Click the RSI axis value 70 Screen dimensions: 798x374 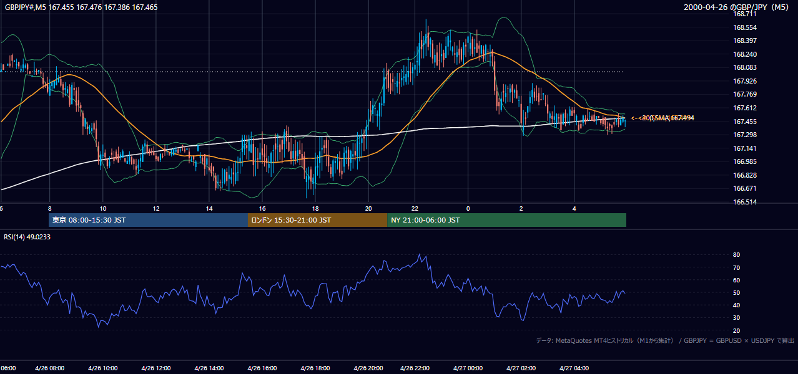[736, 267]
